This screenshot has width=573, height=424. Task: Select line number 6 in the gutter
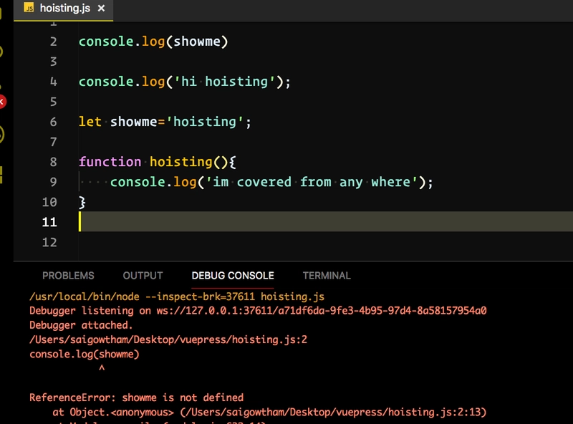click(x=53, y=122)
